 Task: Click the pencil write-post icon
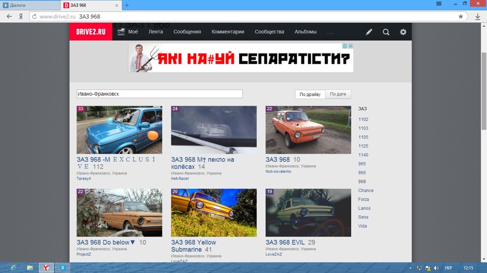tap(369, 32)
